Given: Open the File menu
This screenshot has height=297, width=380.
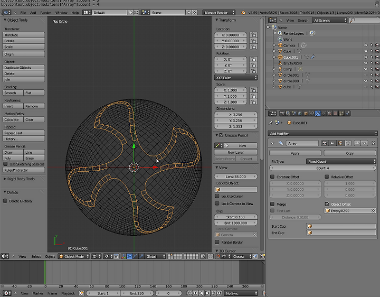Looking at the screenshot, I should point(23,13).
